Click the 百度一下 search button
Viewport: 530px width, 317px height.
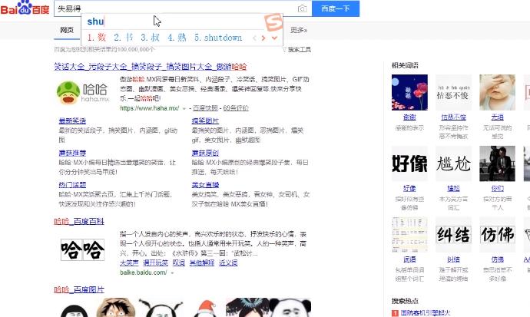336,8
